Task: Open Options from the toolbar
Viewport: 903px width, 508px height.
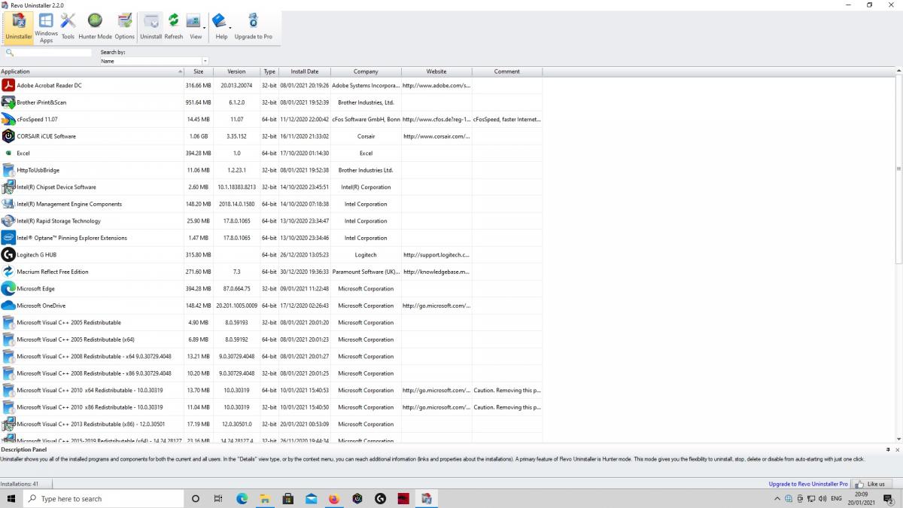Action: tap(125, 27)
